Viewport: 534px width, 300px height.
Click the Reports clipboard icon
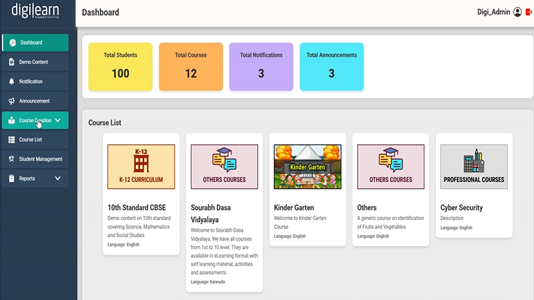(x=11, y=179)
